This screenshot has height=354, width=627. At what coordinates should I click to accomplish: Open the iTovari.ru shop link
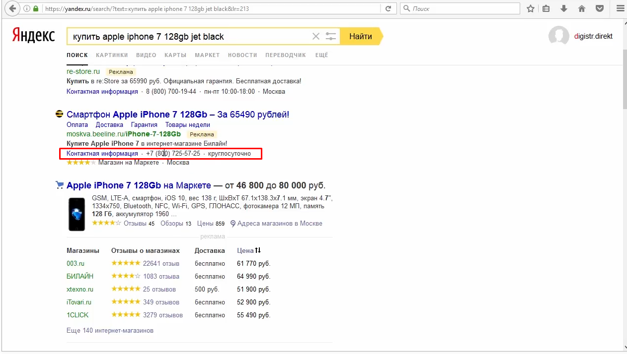[x=80, y=302]
